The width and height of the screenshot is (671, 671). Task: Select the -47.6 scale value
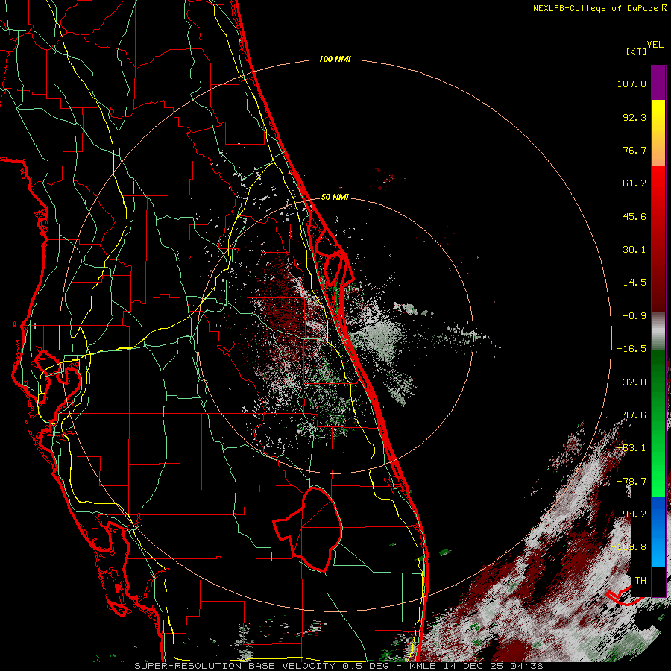[x=631, y=415]
